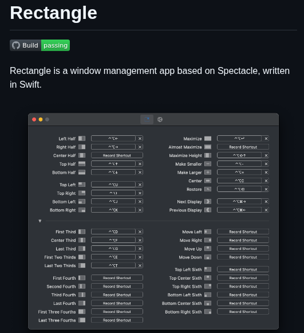This screenshot has width=304, height=333.
Task: Click the Top Left shortcut field
Action: click(113, 185)
